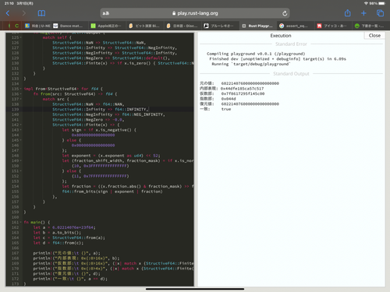The image size is (390, 292).
Task: Open the reader text-size menu in address bar
Action: point(106,13)
